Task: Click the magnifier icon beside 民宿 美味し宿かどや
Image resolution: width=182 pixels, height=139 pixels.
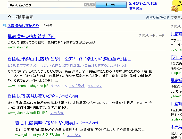Action: click(5, 25)
